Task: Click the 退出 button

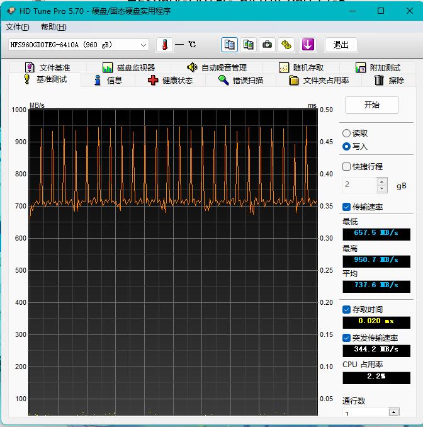Action: point(341,45)
